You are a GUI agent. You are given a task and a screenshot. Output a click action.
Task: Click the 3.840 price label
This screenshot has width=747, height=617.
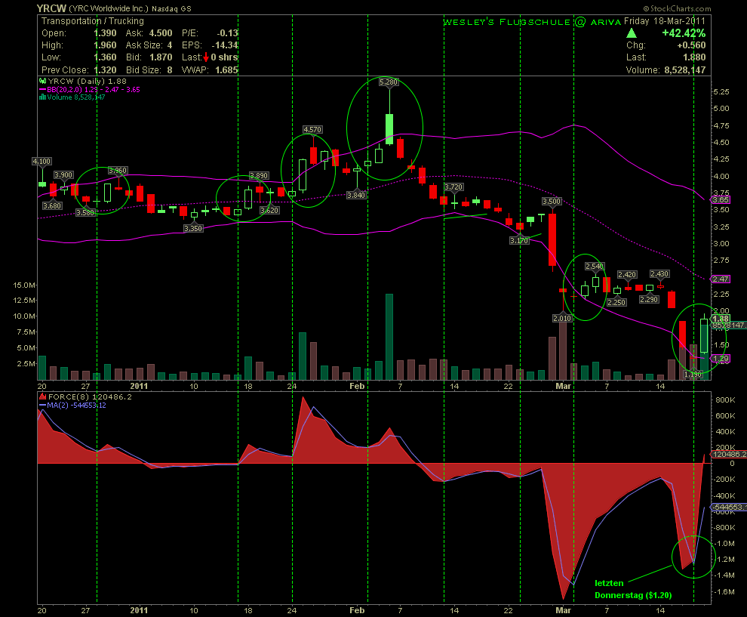point(356,195)
